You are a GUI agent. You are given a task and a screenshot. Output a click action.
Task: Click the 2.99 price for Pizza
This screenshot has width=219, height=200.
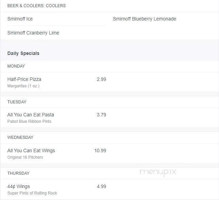coord(101,79)
